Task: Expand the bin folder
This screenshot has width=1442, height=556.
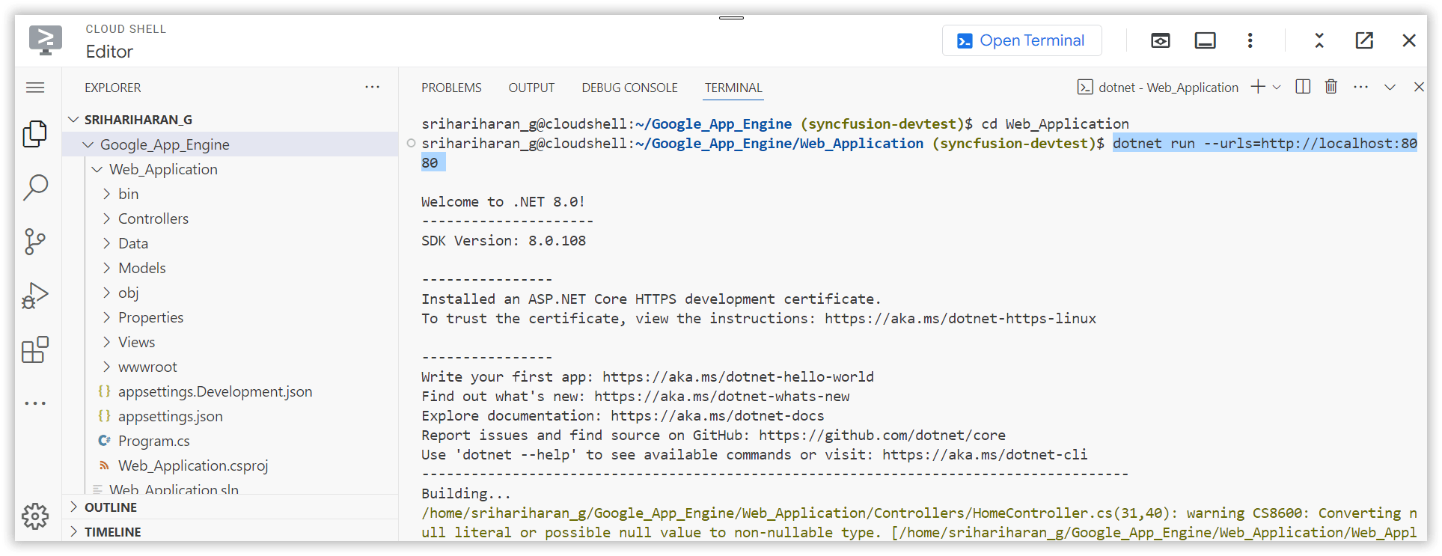Action: click(x=106, y=194)
